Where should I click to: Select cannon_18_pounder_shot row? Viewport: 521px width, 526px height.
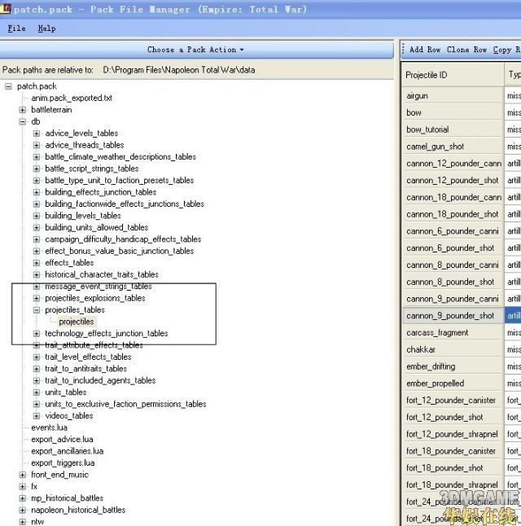pos(453,214)
